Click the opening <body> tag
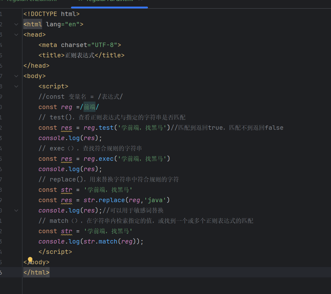331x294 pixels. pos(35,76)
